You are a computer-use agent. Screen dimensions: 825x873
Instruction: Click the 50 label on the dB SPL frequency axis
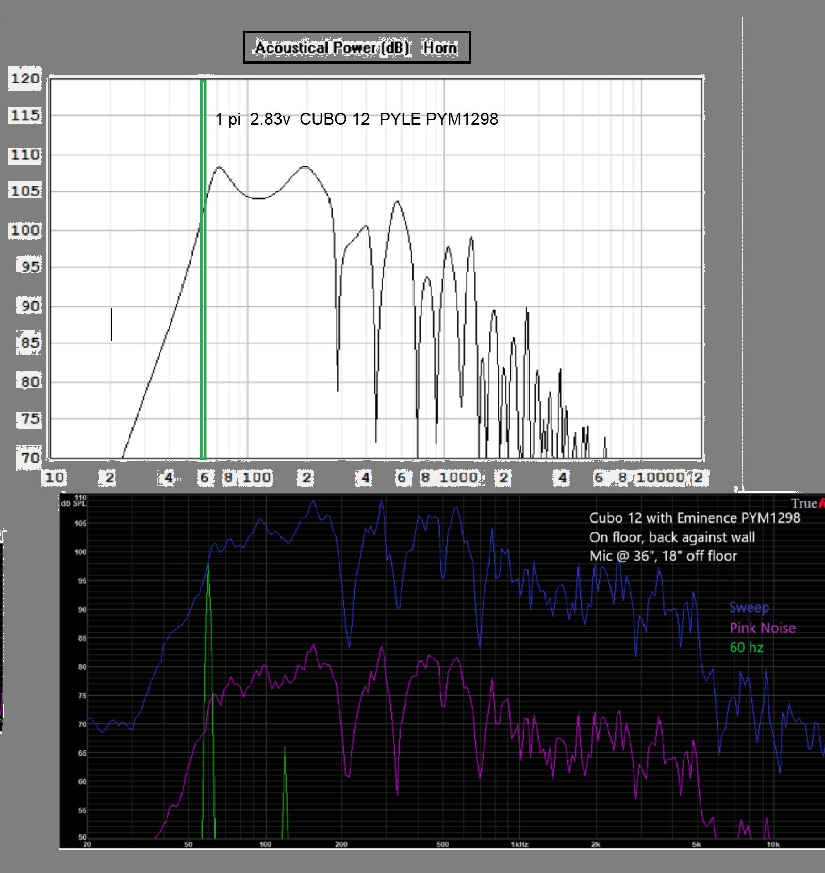[x=188, y=844]
